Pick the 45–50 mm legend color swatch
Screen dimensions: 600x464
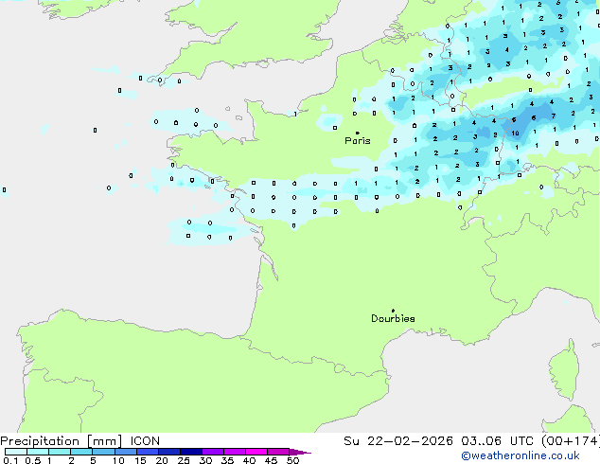pyautogui.click(x=278, y=452)
